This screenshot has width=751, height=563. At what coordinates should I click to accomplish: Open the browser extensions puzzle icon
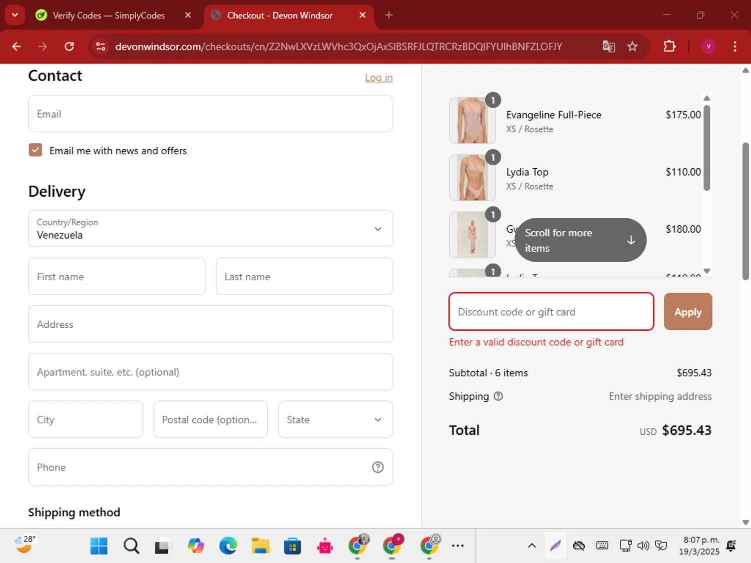pos(669,47)
